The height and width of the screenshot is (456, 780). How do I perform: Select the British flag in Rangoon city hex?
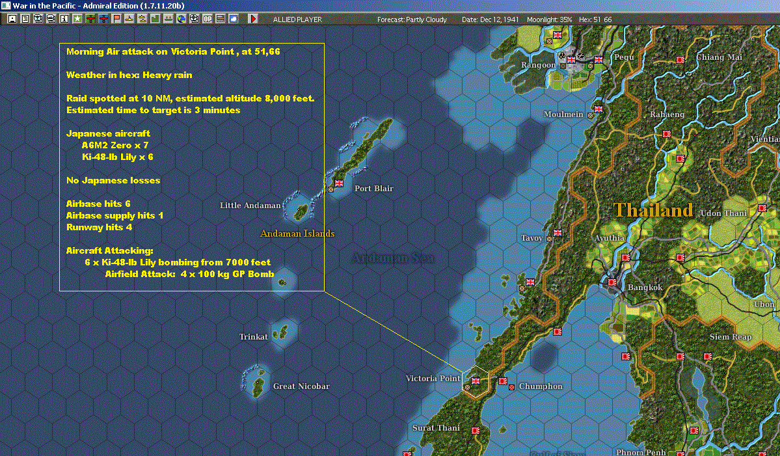point(571,60)
